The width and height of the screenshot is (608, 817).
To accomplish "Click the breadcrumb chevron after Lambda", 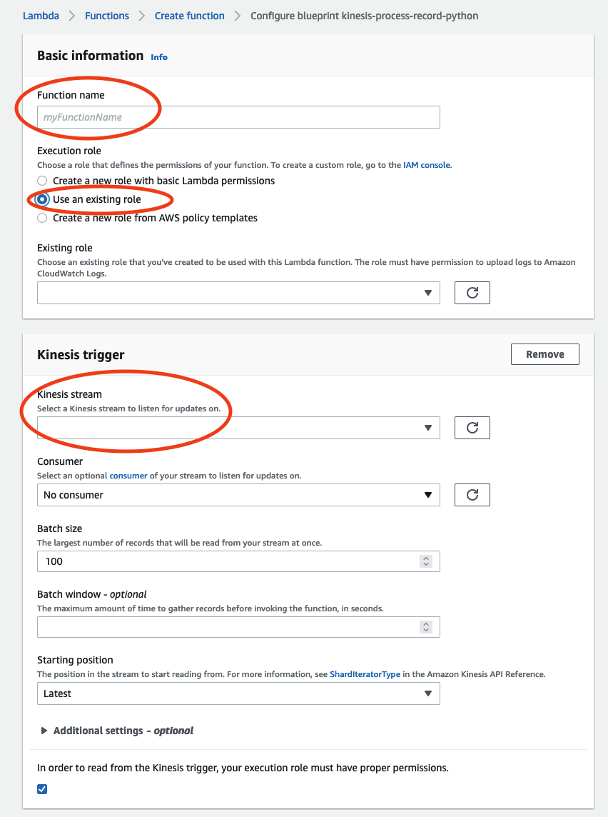I will click(71, 15).
